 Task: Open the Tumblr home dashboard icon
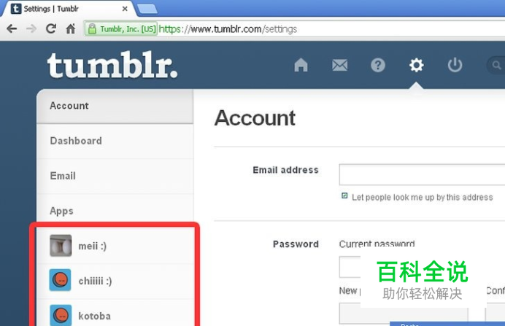tap(301, 65)
